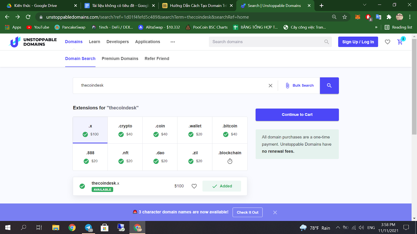Switch to Tài liệu không có tiêu đề tab
Image resolution: width=417 pixels, height=234 pixels.
pos(120,5)
